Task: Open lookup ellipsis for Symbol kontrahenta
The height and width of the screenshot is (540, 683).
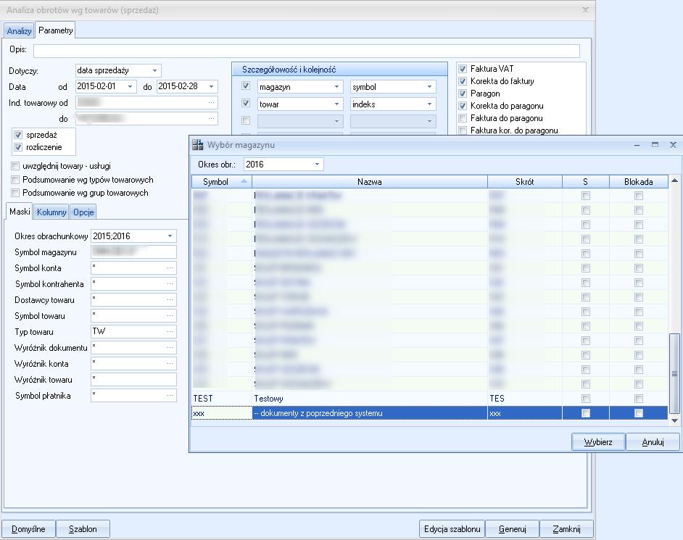Action: (170, 284)
